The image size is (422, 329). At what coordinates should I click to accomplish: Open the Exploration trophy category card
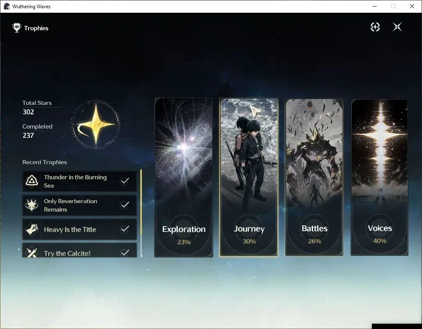point(183,177)
